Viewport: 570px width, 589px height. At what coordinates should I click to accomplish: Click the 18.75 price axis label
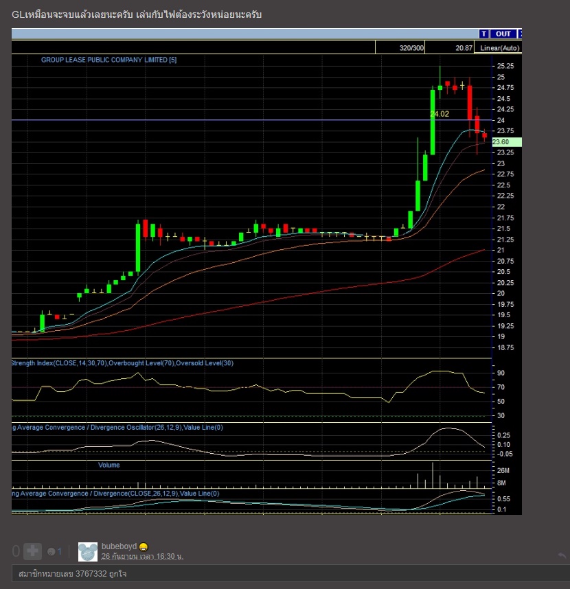pyautogui.click(x=505, y=348)
